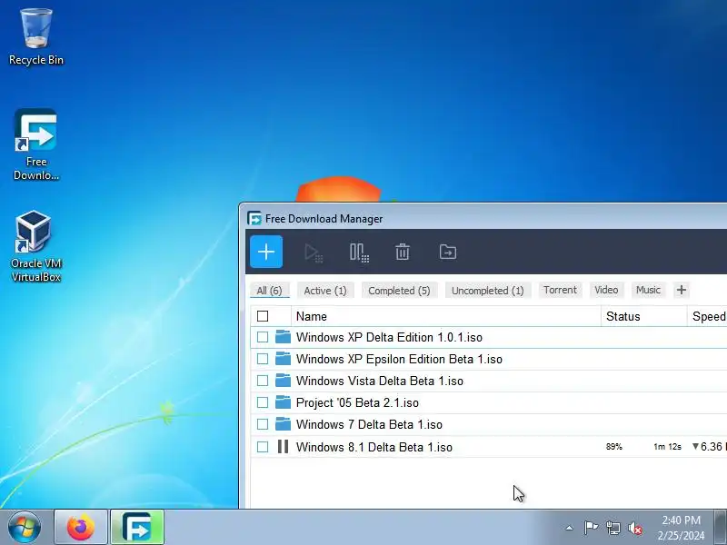Click the 89% progress status value
Viewport: 727px width, 545px height.
pyautogui.click(x=614, y=447)
